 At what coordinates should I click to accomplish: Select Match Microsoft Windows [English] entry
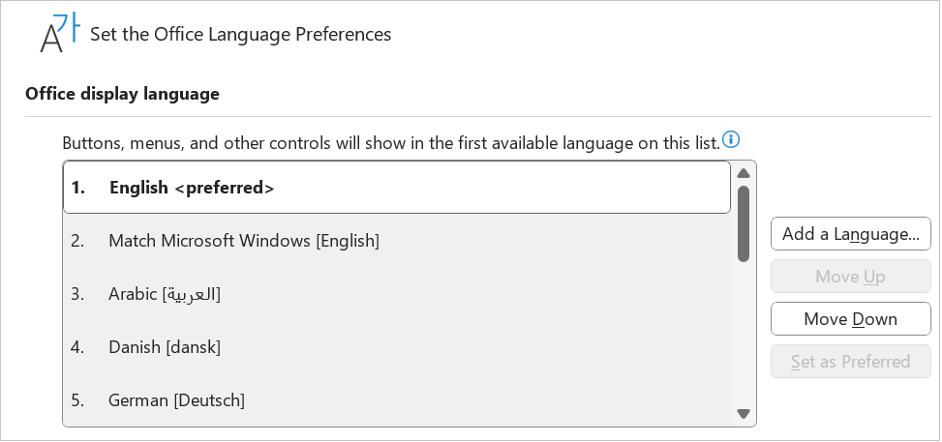397,241
